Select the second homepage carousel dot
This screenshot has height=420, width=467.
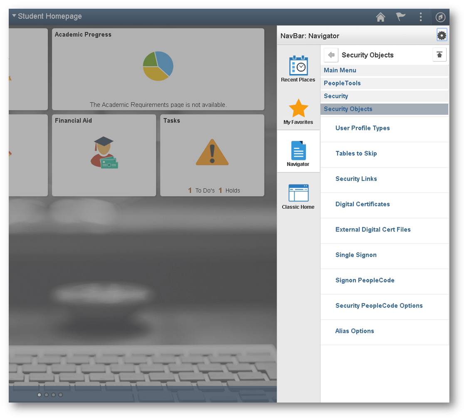46,395
